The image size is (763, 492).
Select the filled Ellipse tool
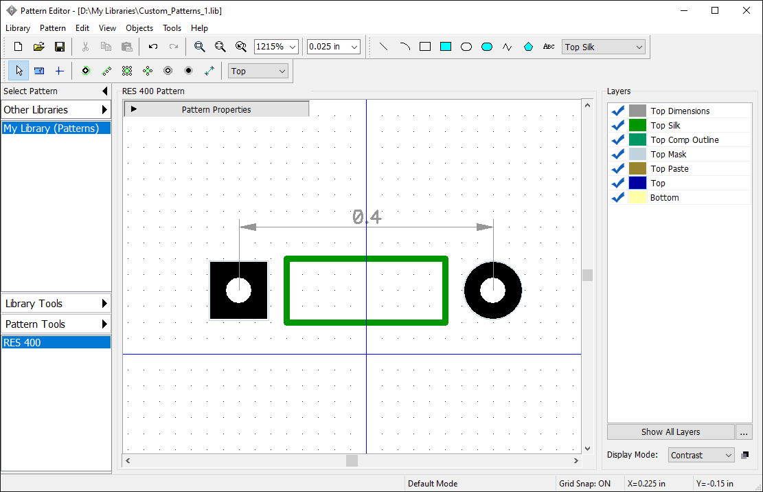click(x=487, y=47)
